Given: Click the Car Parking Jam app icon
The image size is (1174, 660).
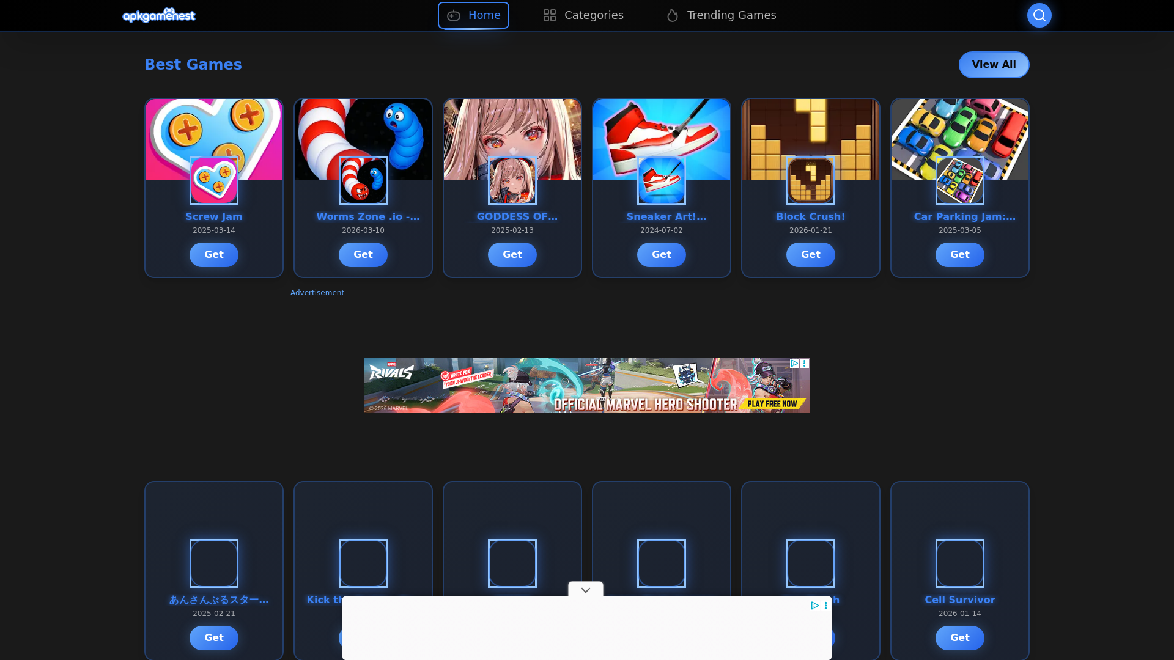Looking at the screenshot, I should [x=960, y=180].
